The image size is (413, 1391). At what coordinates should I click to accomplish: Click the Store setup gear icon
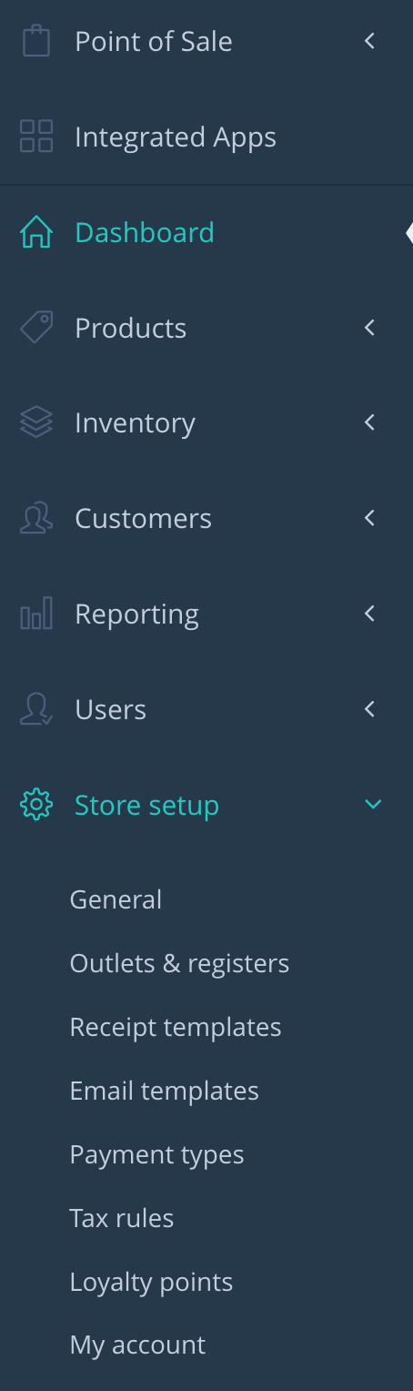36,805
